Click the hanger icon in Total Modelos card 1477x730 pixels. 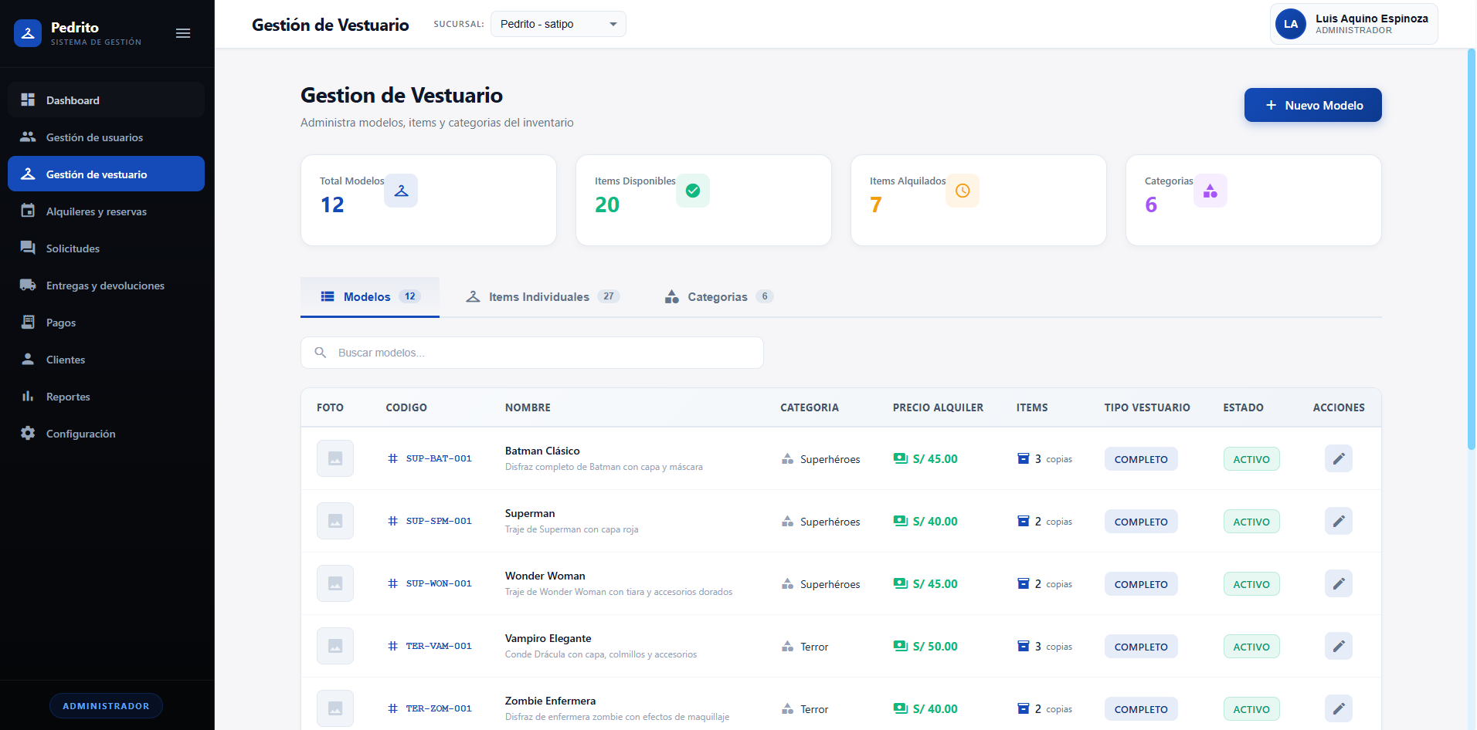point(401,191)
